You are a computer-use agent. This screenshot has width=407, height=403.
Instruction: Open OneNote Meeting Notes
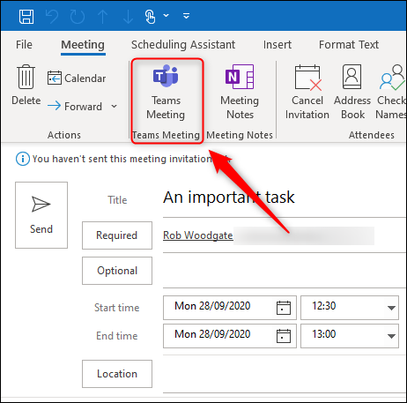tap(240, 93)
